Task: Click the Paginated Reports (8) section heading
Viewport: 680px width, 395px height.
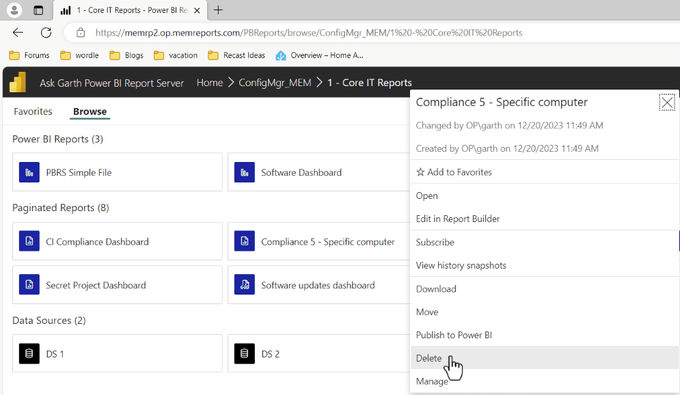Action: tap(61, 208)
